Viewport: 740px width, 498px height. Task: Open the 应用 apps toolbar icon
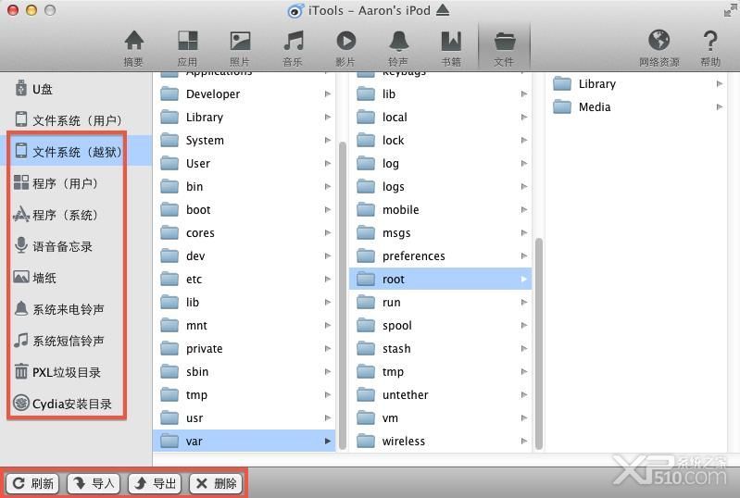(x=187, y=41)
